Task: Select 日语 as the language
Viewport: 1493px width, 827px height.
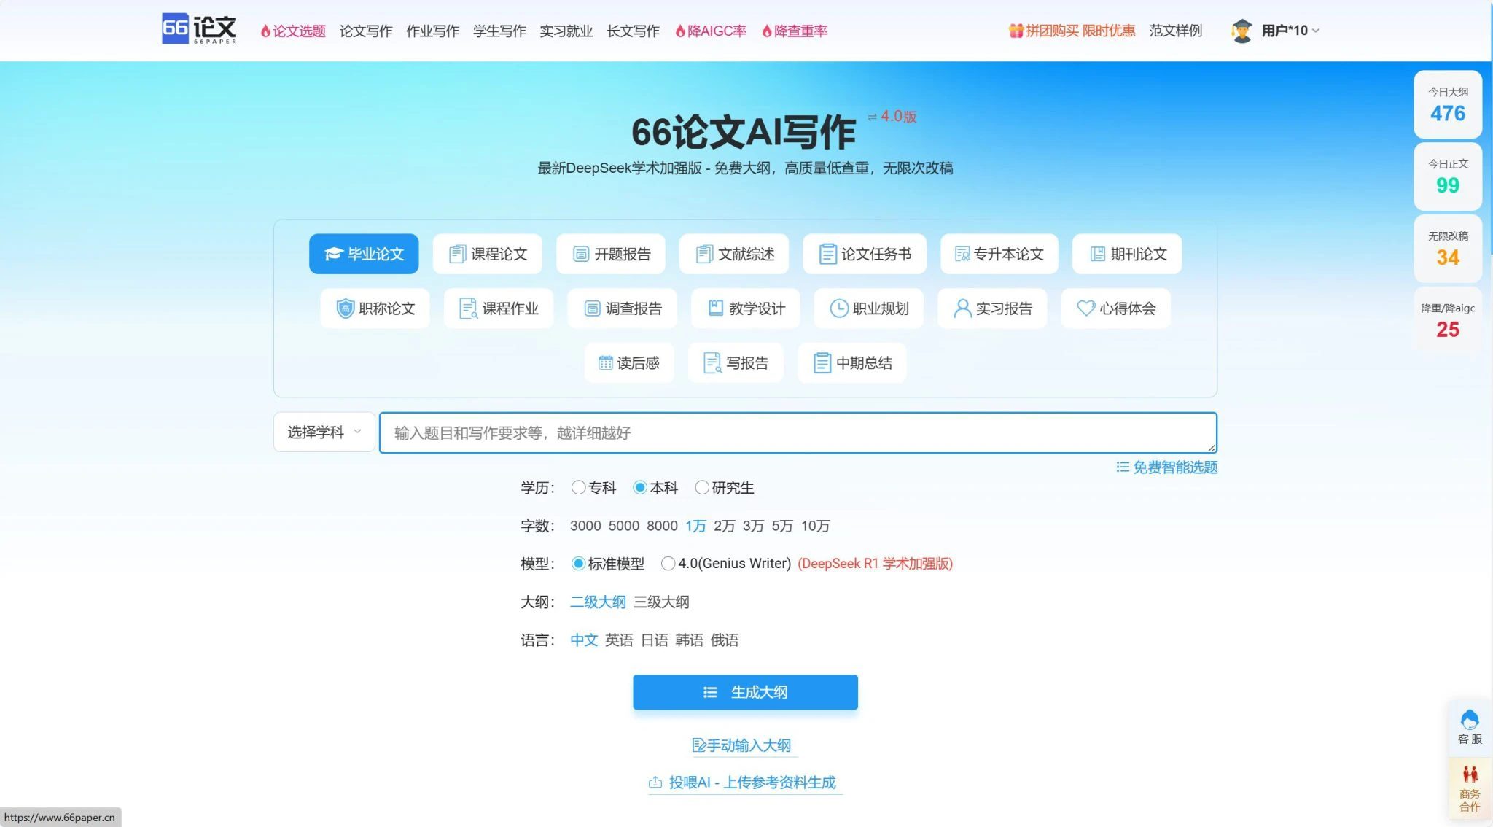Action: click(x=654, y=640)
